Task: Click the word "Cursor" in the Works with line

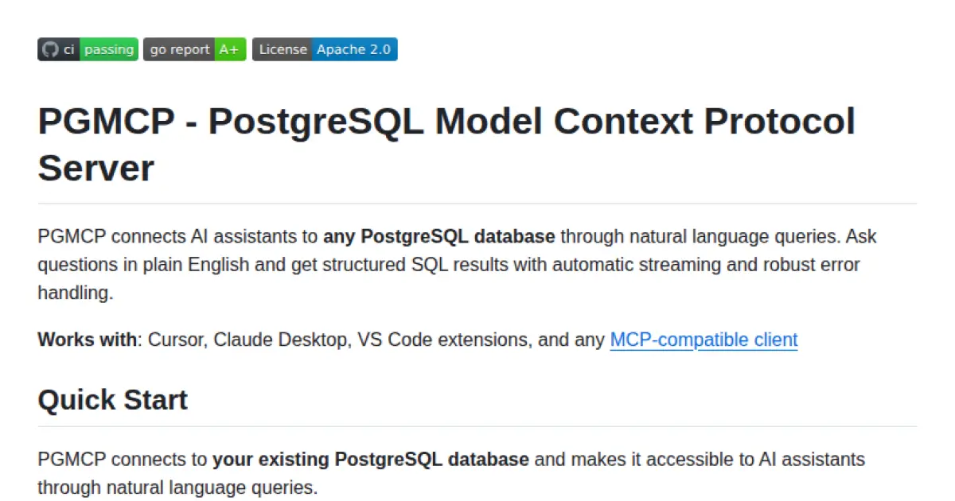Action: coord(175,340)
